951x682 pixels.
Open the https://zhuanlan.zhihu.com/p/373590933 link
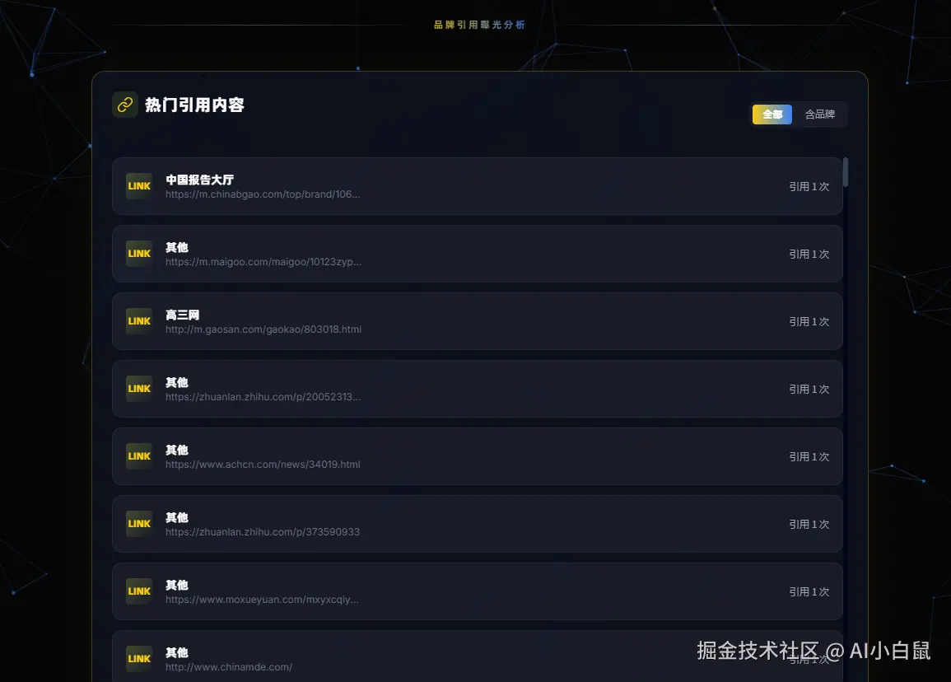click(x=263, y=531)
